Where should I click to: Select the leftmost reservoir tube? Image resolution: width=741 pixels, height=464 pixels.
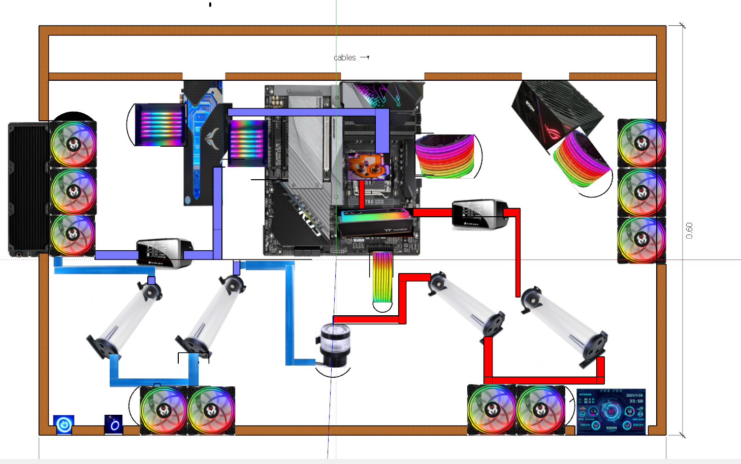point(124,321)
